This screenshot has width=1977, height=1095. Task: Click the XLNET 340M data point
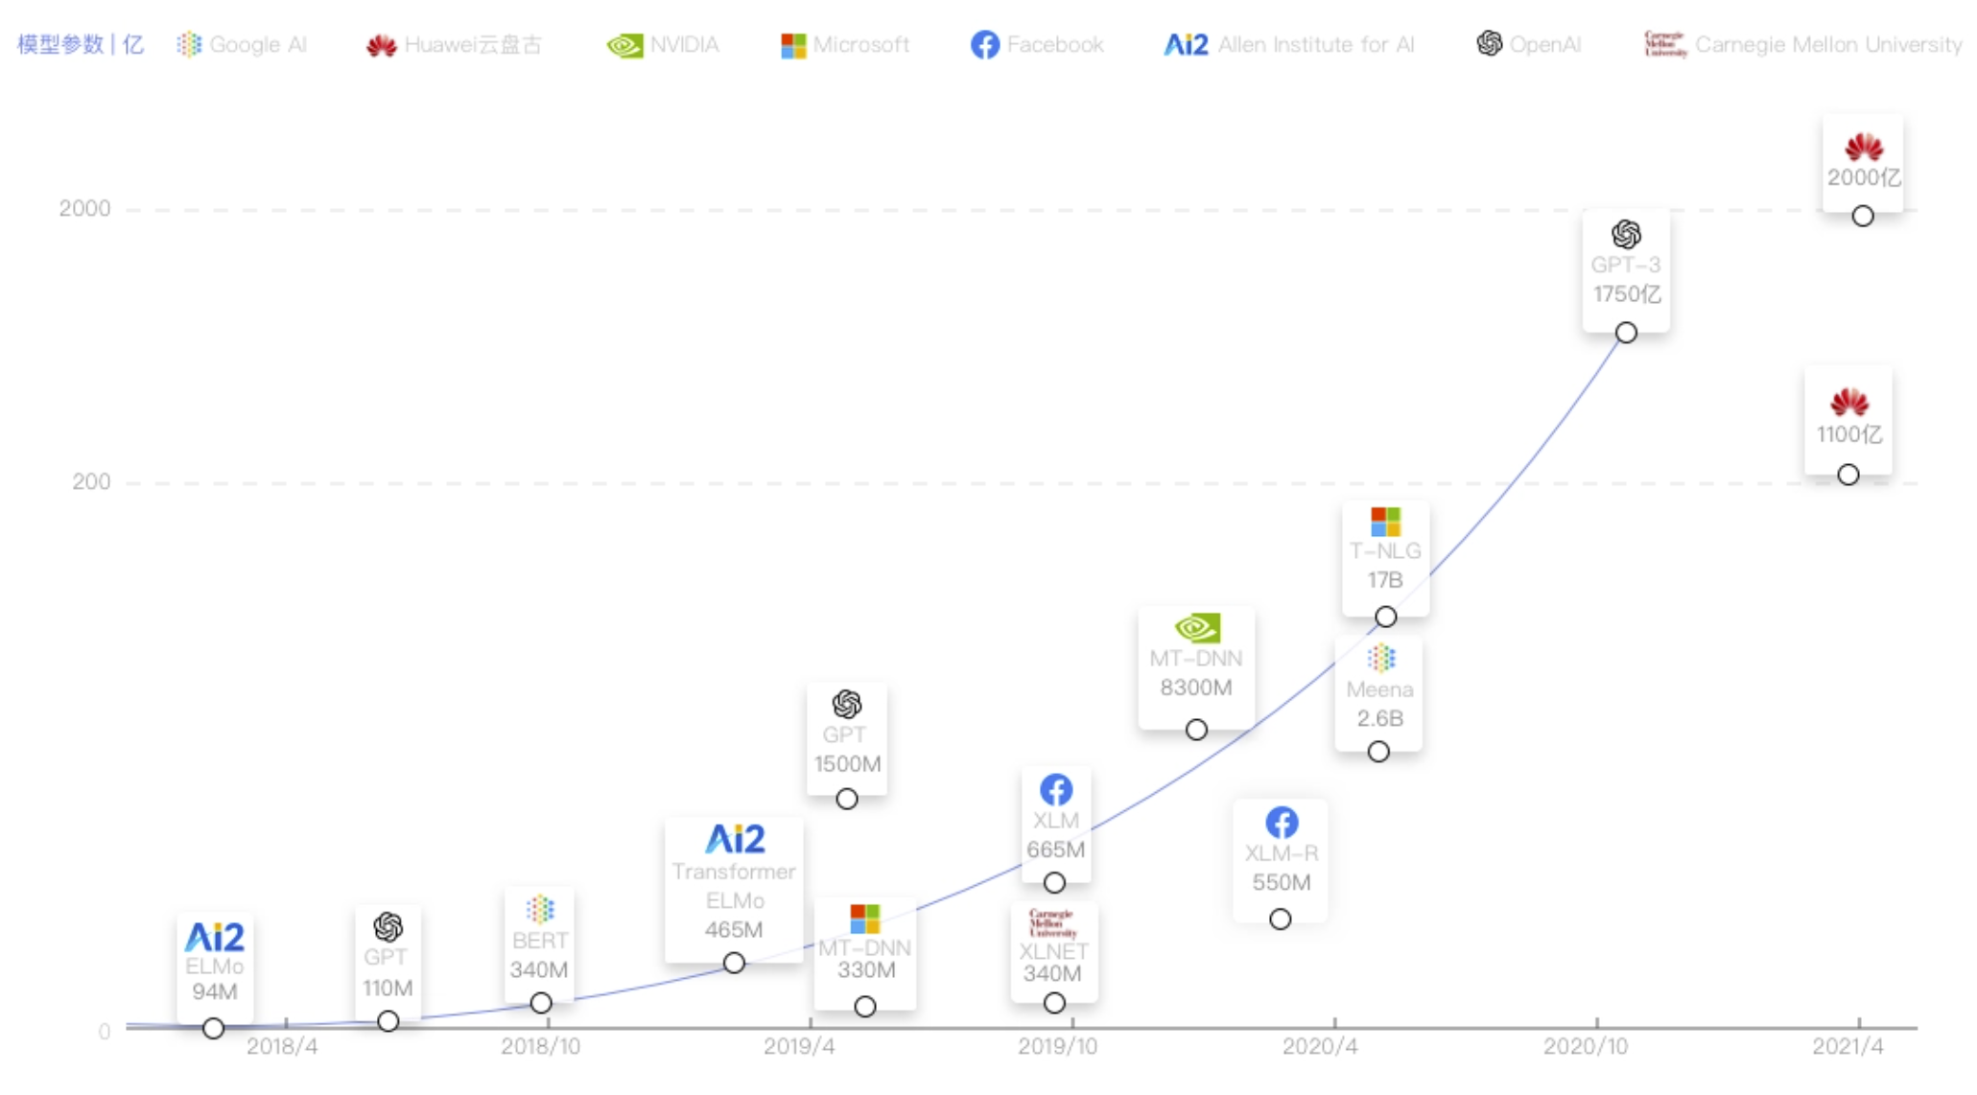(1054, 1003)
